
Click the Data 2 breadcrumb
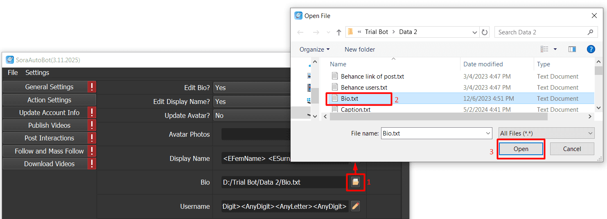(x=408, y=32)
